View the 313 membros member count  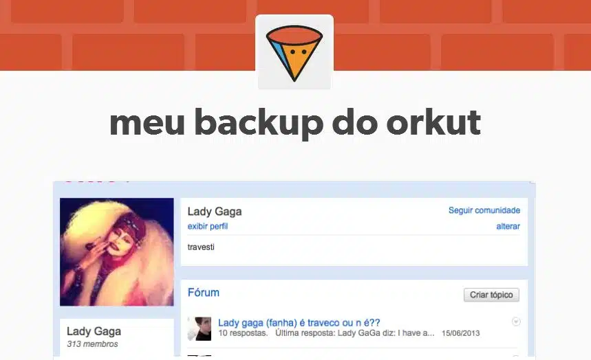pos(92,344)
